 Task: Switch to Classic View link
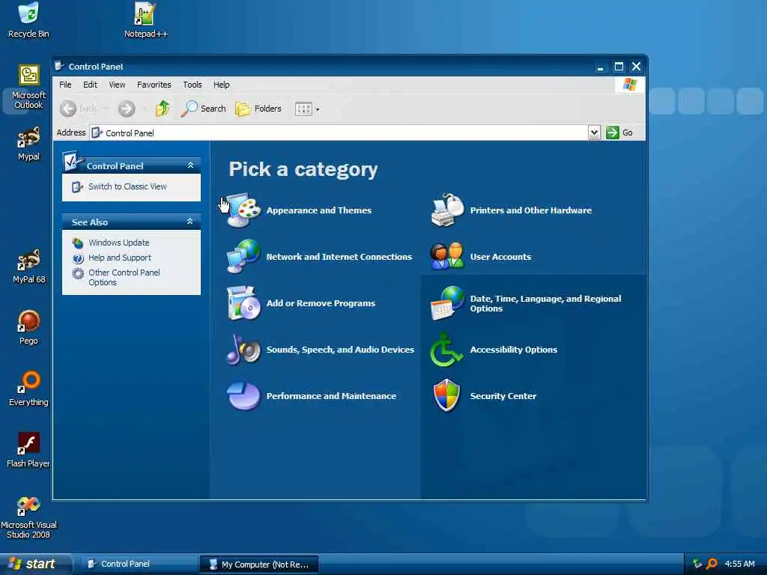click(127, 186)
